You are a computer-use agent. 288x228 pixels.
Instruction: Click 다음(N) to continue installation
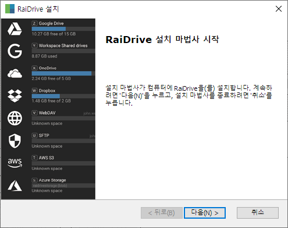[205, 213]
